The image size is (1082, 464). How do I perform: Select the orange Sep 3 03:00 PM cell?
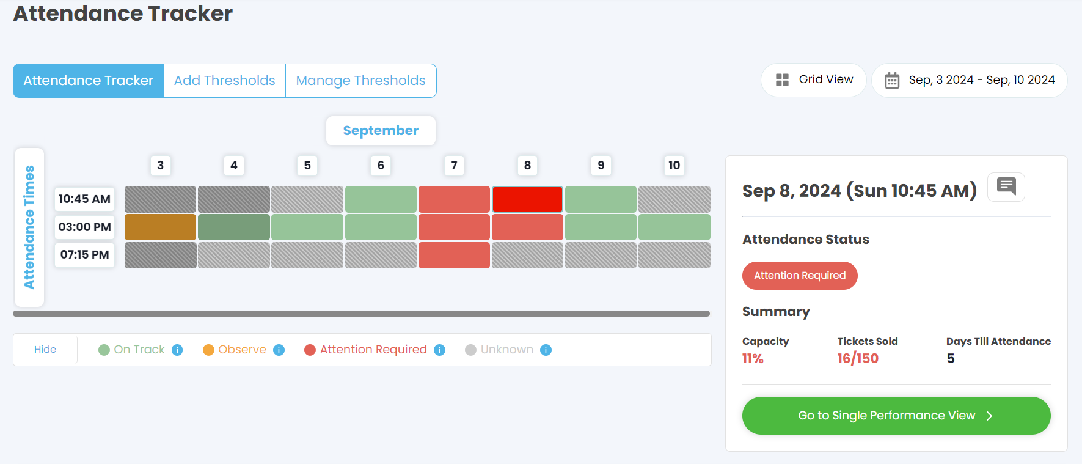(x=160, y=227)
